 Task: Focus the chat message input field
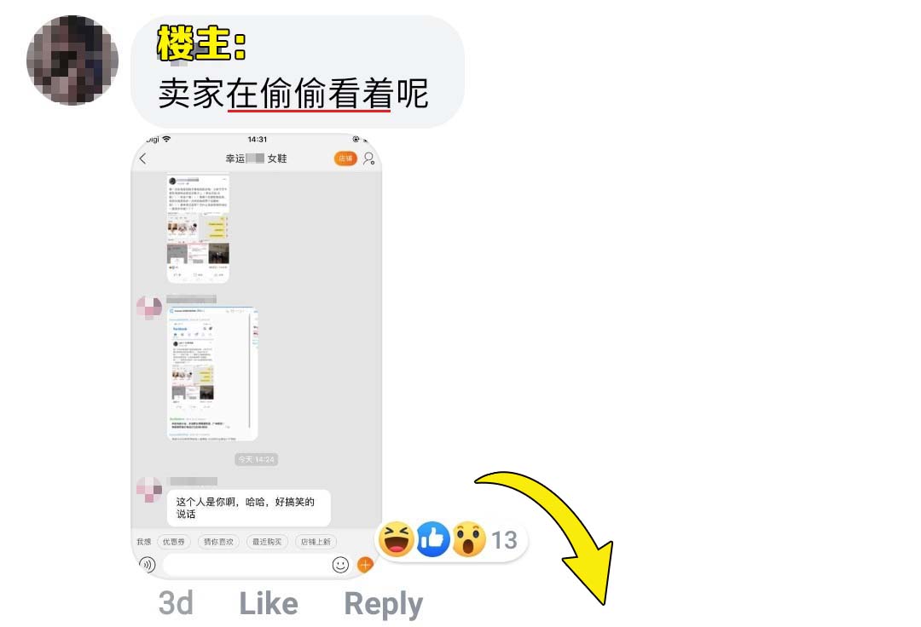coord(245,565)
